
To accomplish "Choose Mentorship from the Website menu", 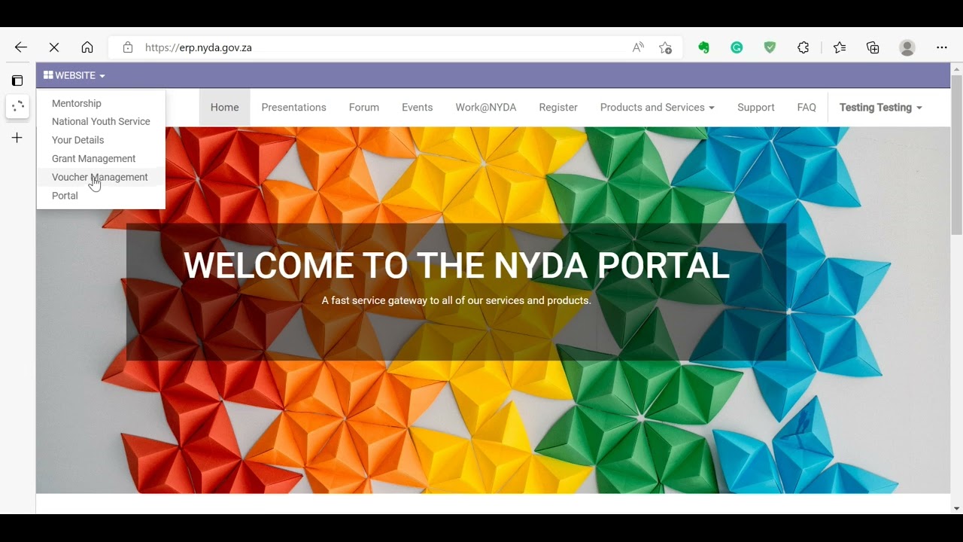I will (101, 103).
